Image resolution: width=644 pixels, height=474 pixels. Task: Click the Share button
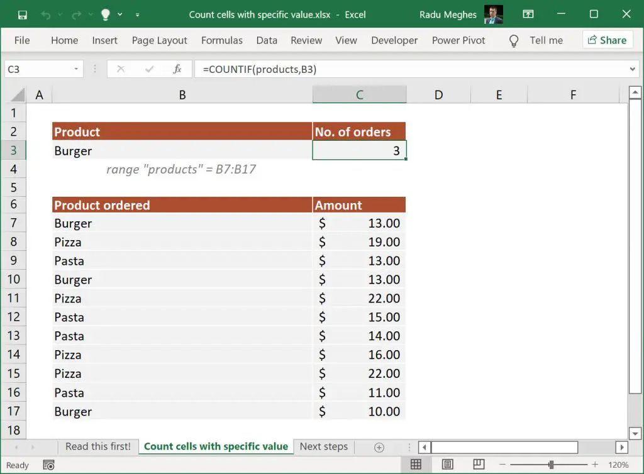click(607, 40)
